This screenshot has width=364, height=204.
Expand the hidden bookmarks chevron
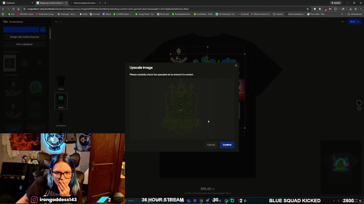(342, 14)
